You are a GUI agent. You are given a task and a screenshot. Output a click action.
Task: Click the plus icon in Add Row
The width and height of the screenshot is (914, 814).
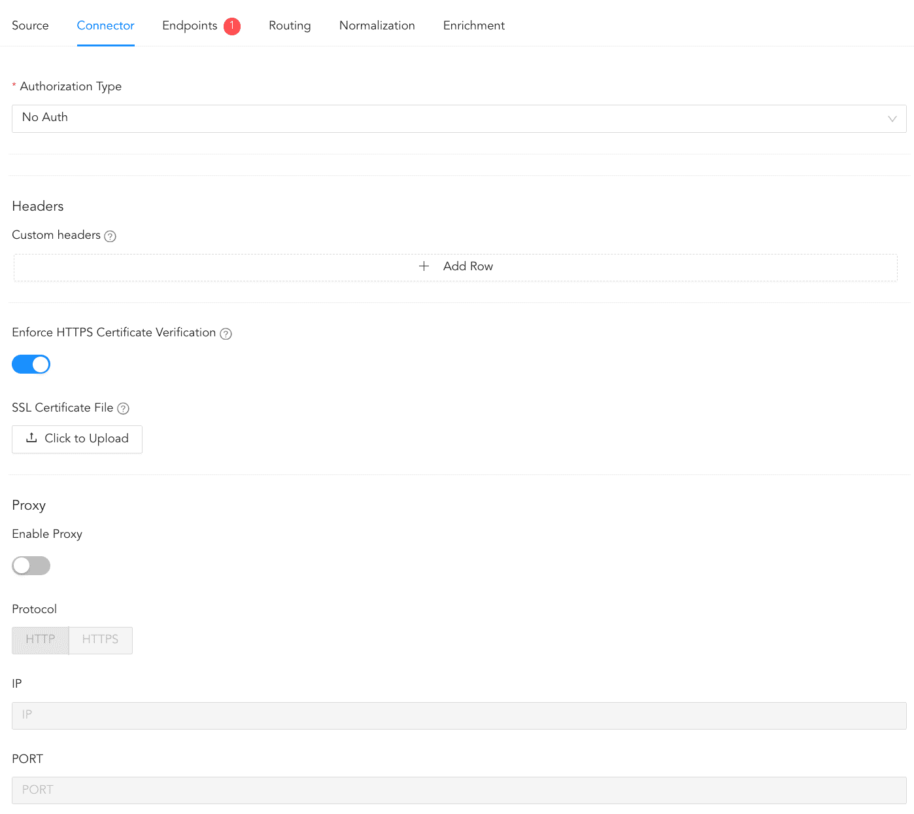click(424, 266)
